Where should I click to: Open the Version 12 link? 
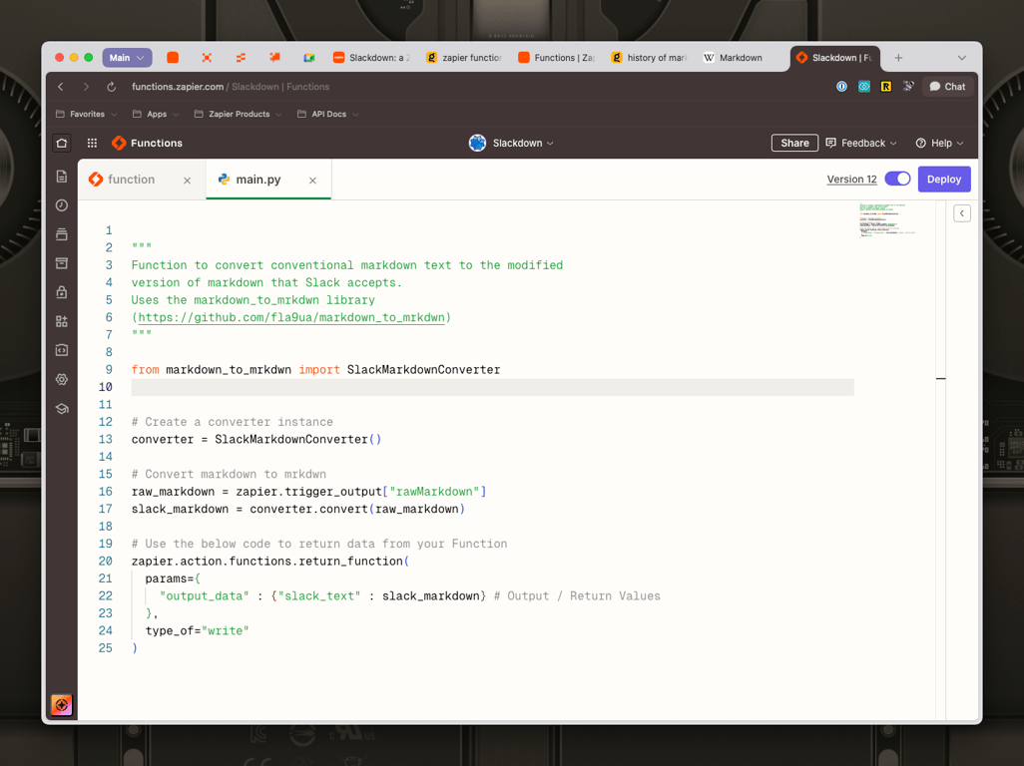851,180
